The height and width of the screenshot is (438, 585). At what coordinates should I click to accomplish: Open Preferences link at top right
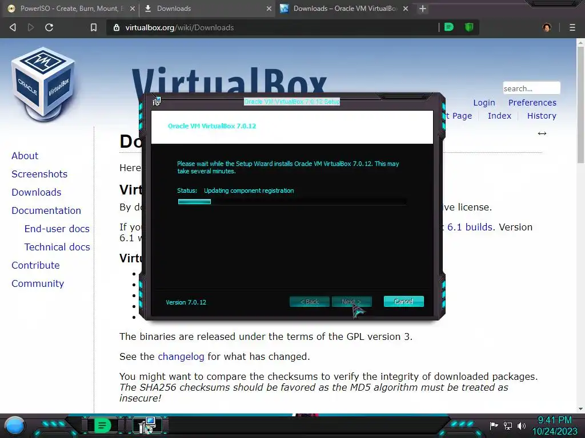click(x=532, y=103)
